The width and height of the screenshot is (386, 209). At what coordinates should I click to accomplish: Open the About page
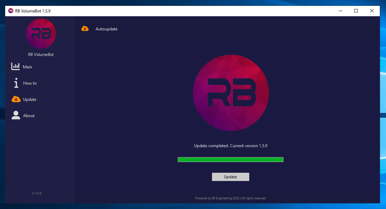click(x=29, y=115)
